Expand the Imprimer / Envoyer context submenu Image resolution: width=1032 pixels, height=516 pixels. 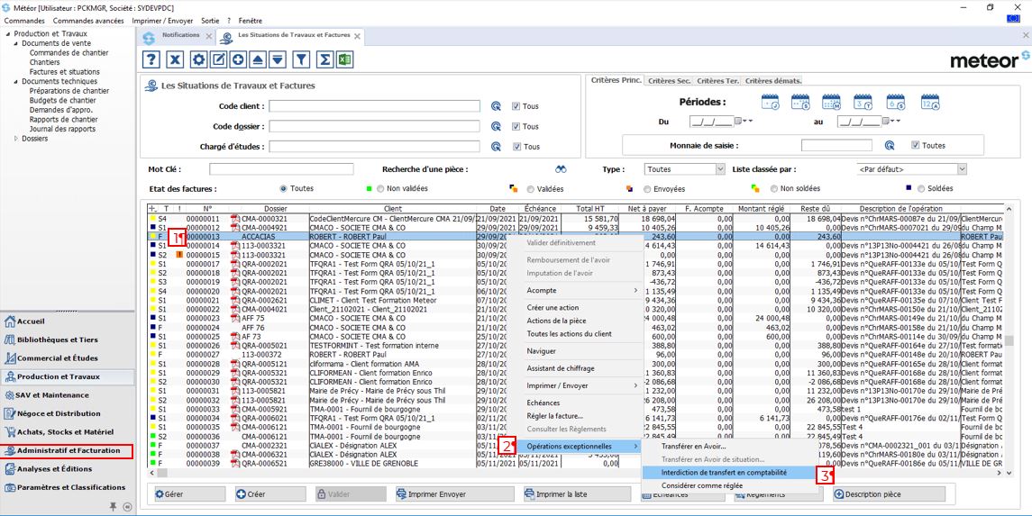(581, 385)
